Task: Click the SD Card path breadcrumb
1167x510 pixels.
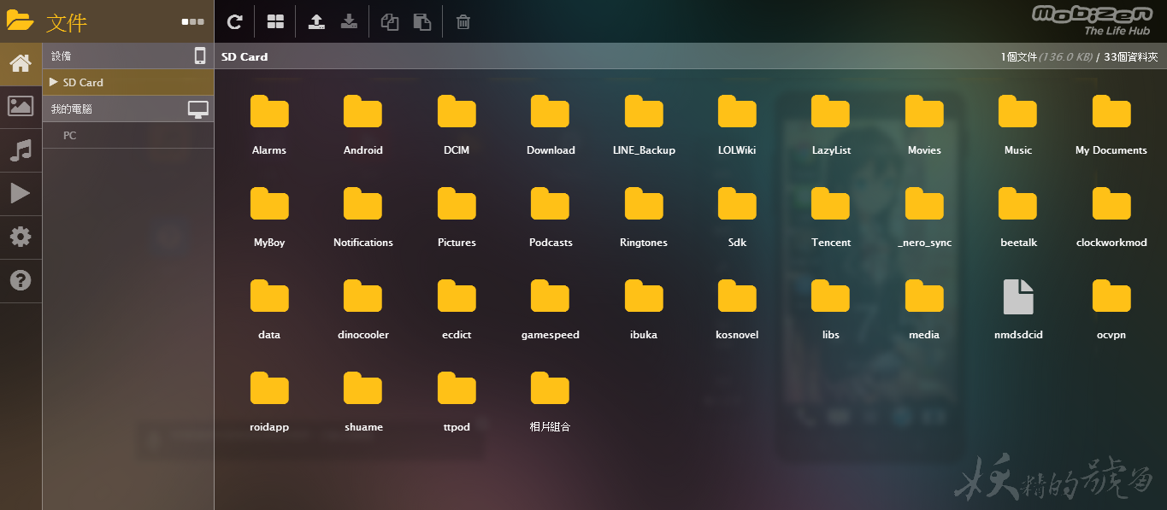Action: 245,56
